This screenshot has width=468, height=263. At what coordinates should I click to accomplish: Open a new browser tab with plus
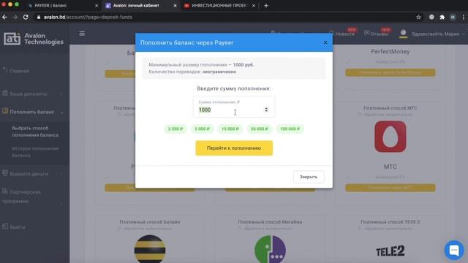266,5
